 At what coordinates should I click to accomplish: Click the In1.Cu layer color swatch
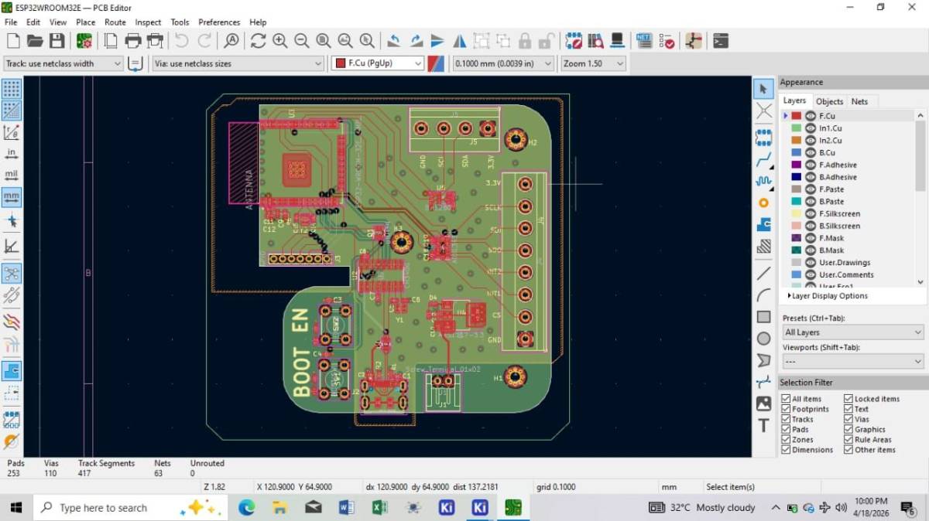796,128
